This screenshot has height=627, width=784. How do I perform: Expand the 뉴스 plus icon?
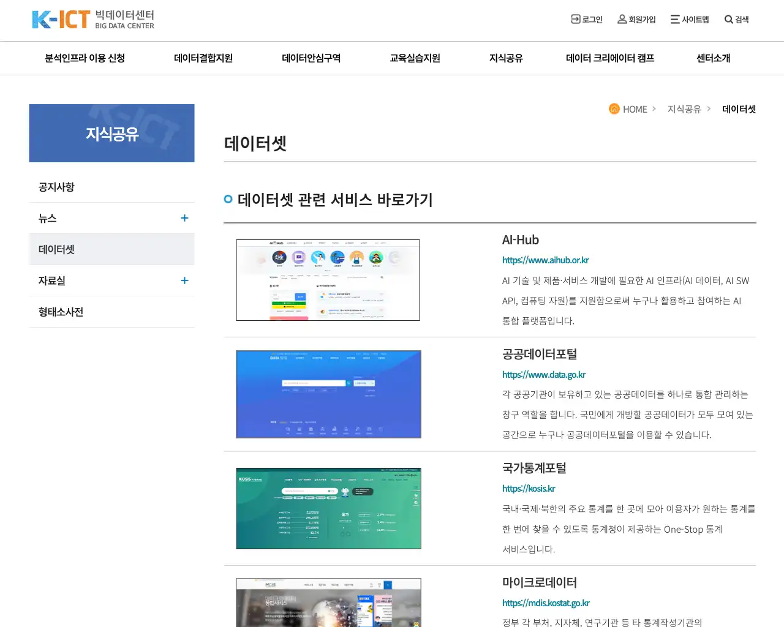[x=184, y=218]
